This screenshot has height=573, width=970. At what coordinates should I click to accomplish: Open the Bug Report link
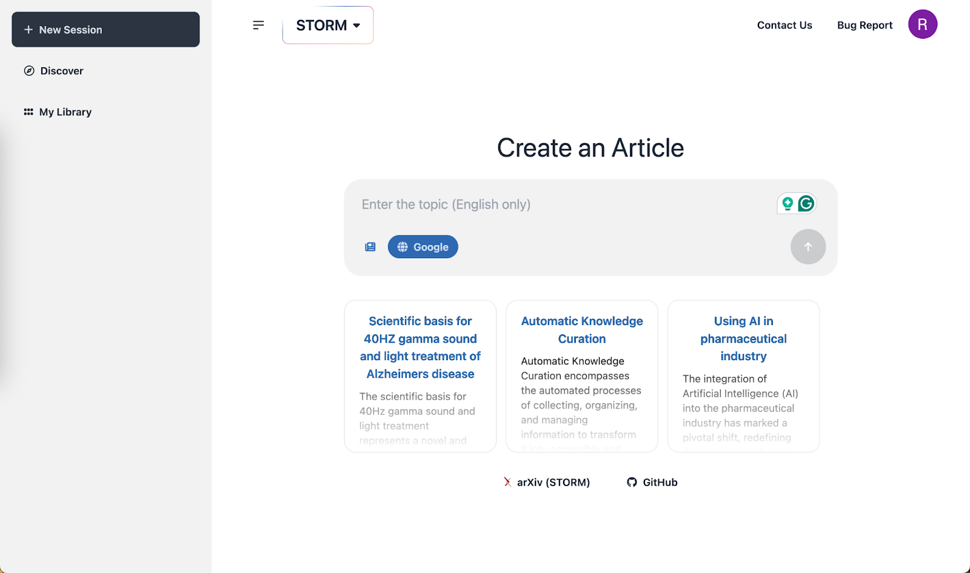click(865, 25)
